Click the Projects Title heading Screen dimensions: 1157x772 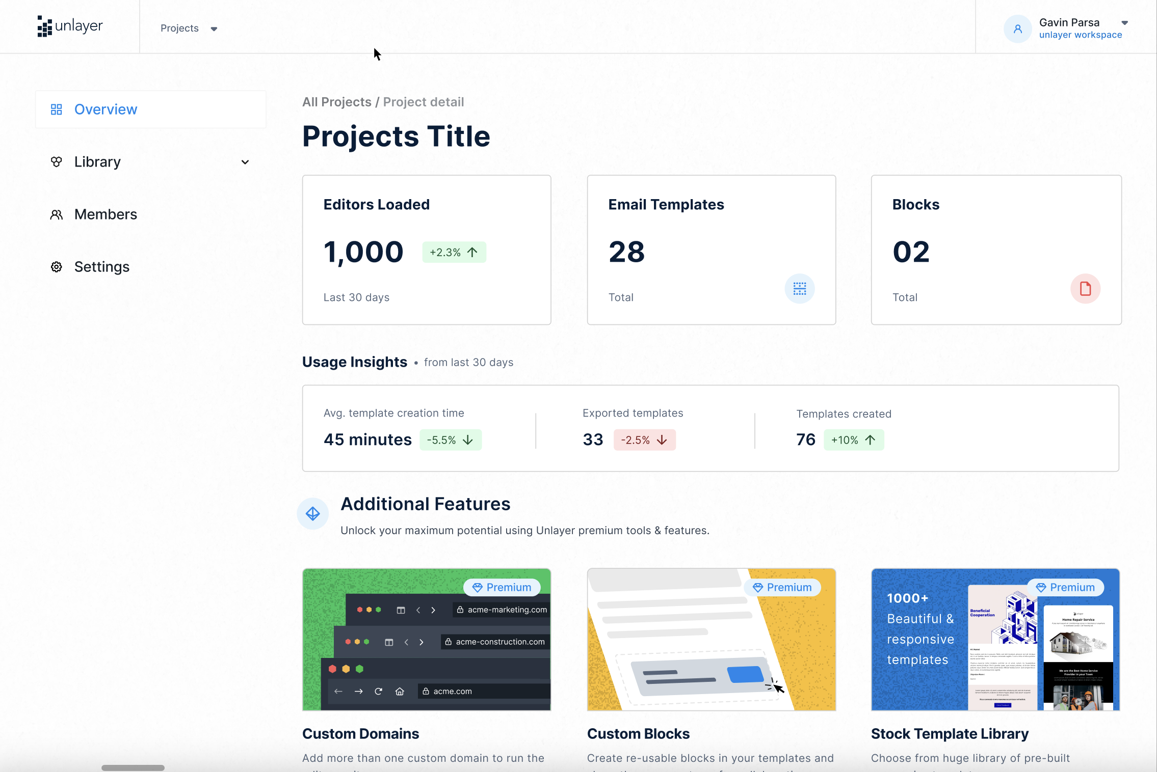396,137
